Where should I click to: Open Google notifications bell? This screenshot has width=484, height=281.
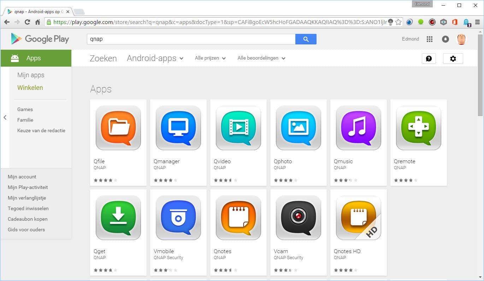pos(445,39)
